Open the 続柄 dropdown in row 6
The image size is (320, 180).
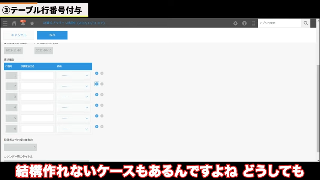coord(73,129)
